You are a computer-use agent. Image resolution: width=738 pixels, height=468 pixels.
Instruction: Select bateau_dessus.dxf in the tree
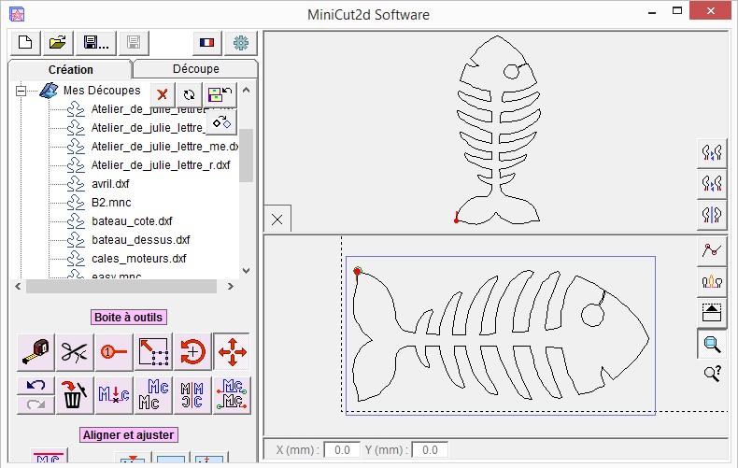point(141,240)
